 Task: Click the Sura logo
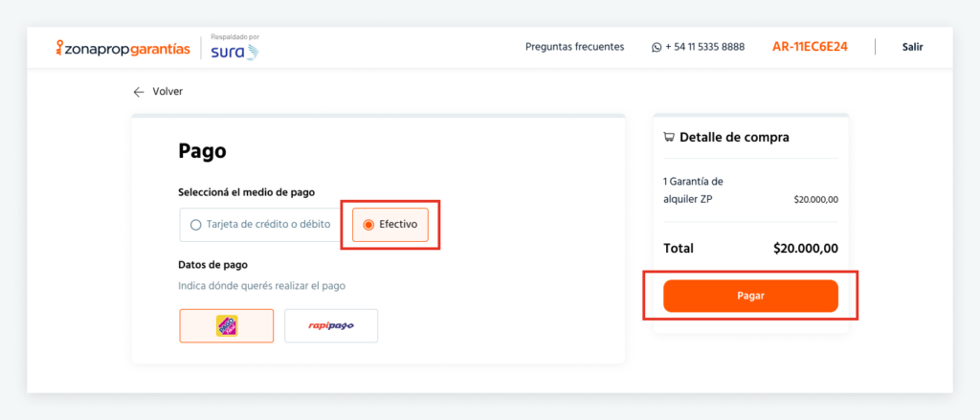pyautogui.click(x=234, y=52)
